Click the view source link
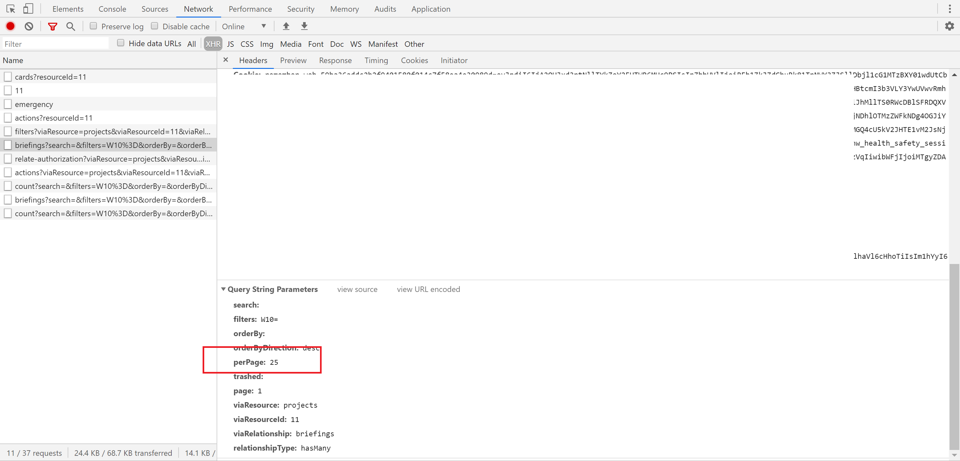Screen dimensions: 960x461 tap(357, 289)
